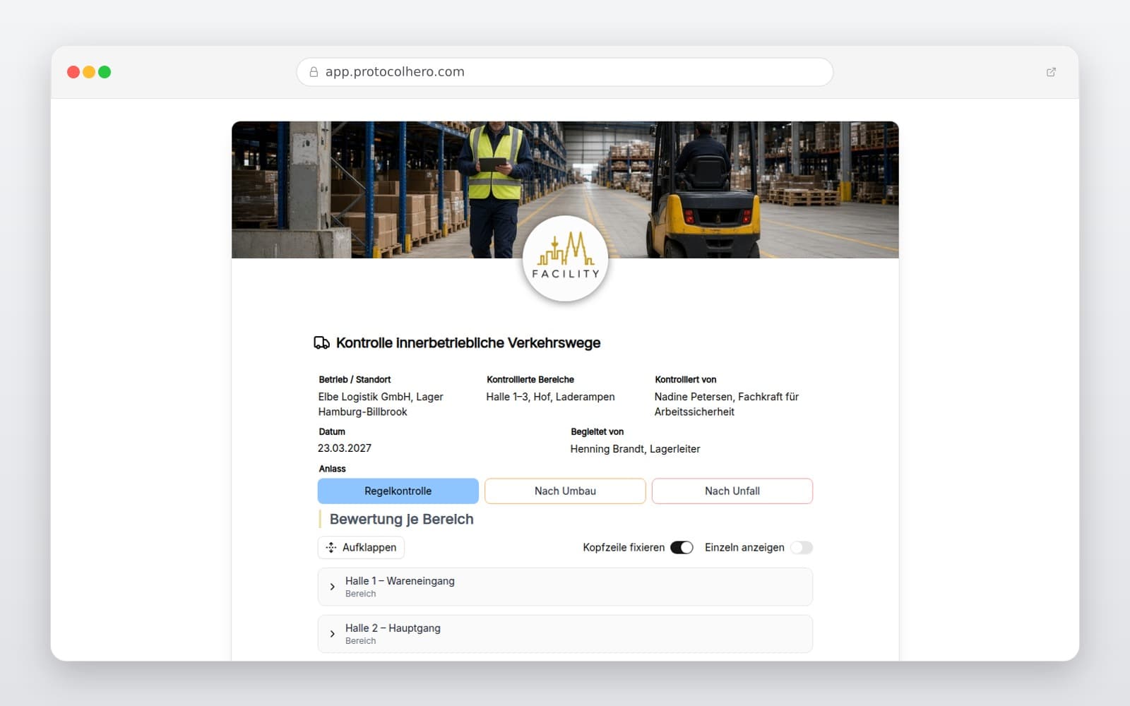Image resolution: width=1130 pixels, height=706 pixels.
Task: Click the red close window button
Action: click(73, 72)
